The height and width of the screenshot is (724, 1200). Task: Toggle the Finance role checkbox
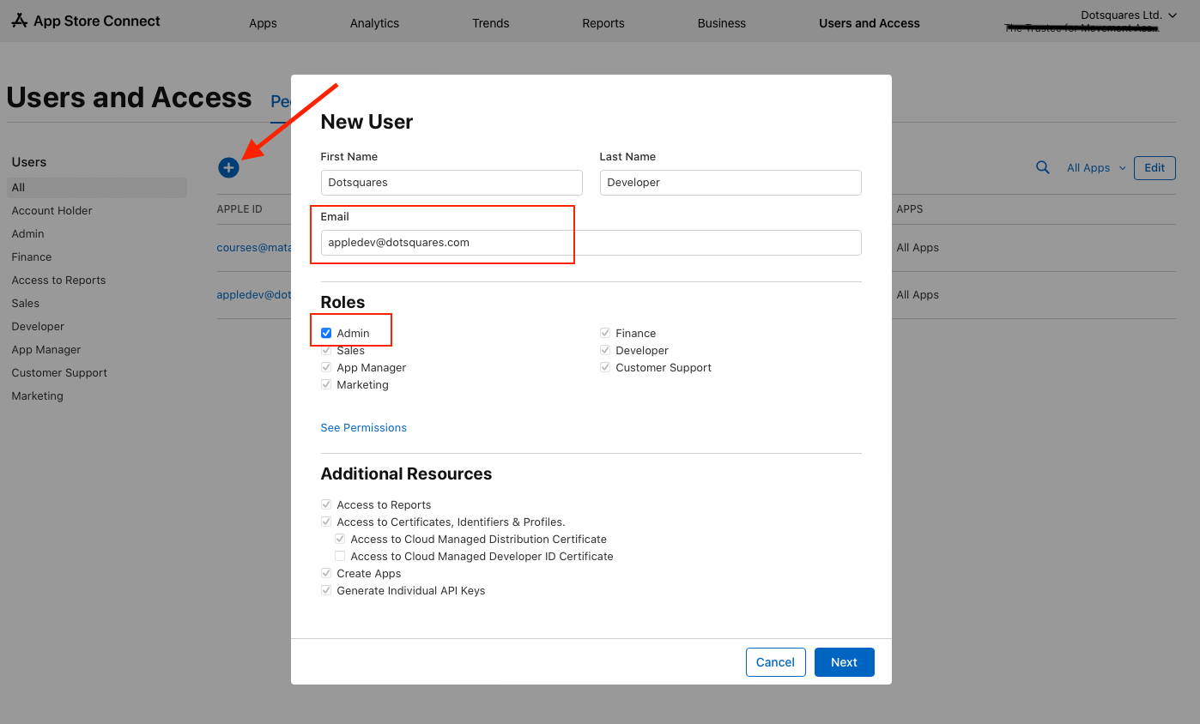(x=605, y=333)
